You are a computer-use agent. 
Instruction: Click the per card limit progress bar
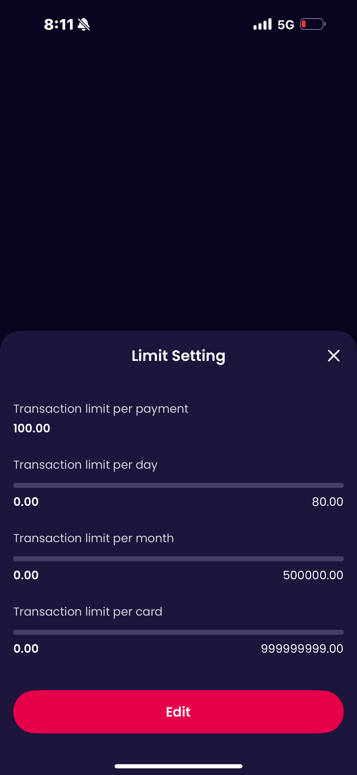pyautogui.click(x=178, y=632)
